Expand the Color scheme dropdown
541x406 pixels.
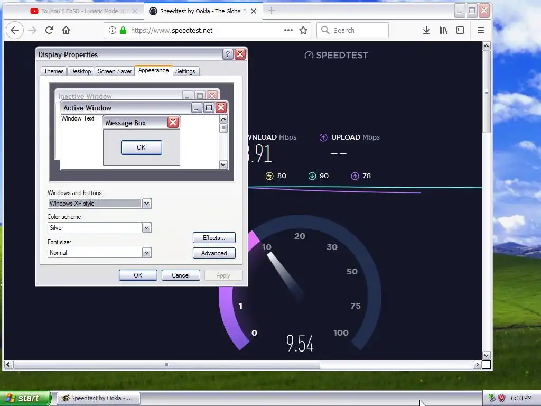147,228
